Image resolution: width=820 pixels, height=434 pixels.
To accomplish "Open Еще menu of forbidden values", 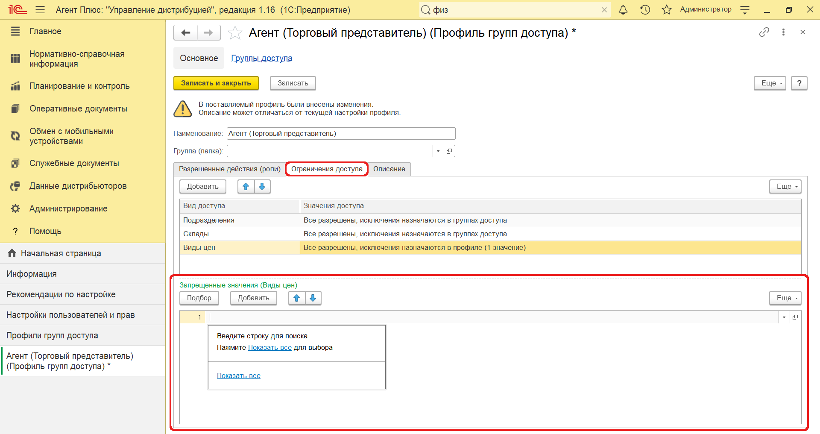I will (x=785, y=298).
